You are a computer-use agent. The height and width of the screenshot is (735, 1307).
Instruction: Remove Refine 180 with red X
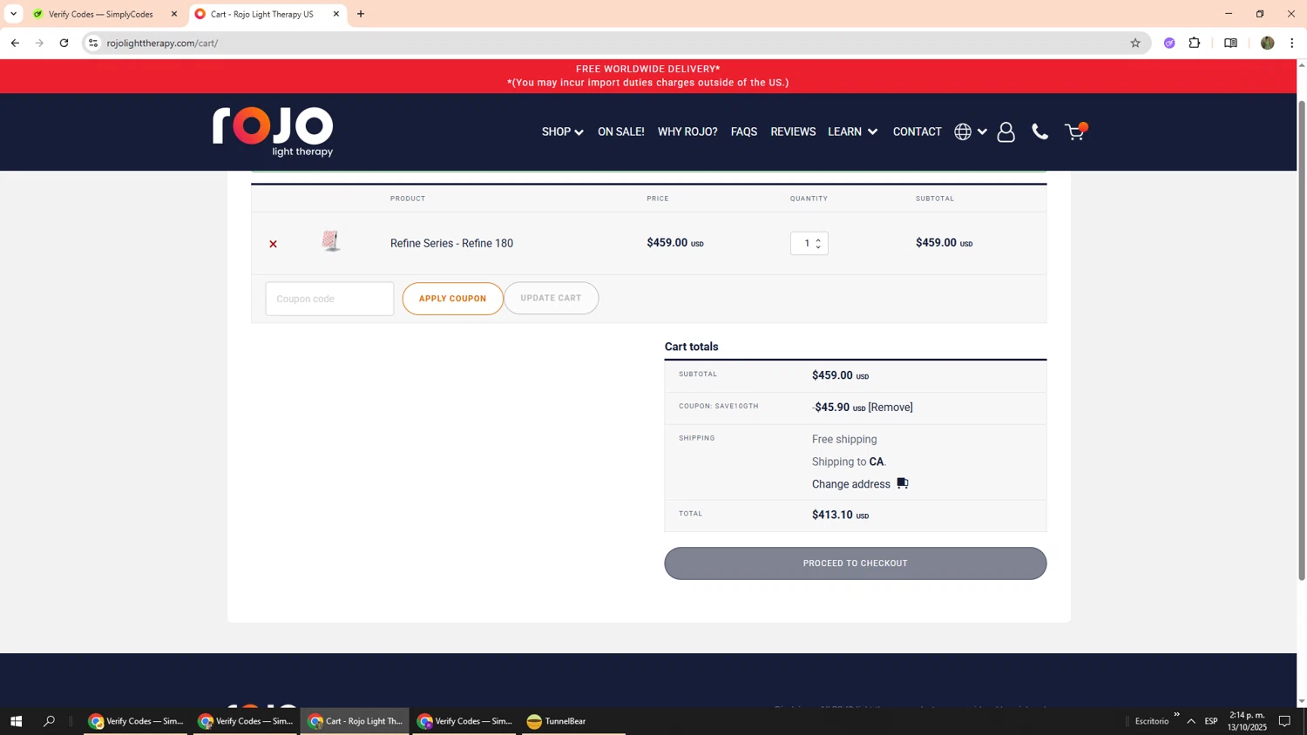273,244
